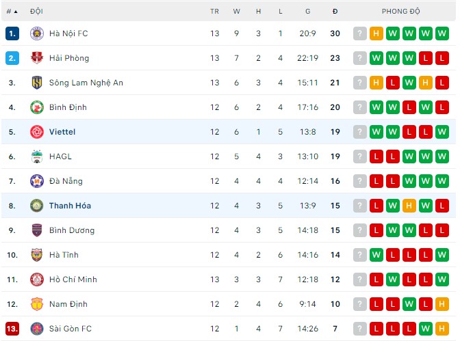Sort standings by the Đ points header
The height and width of the screenshot is (341, 460).
coord(335,12)
